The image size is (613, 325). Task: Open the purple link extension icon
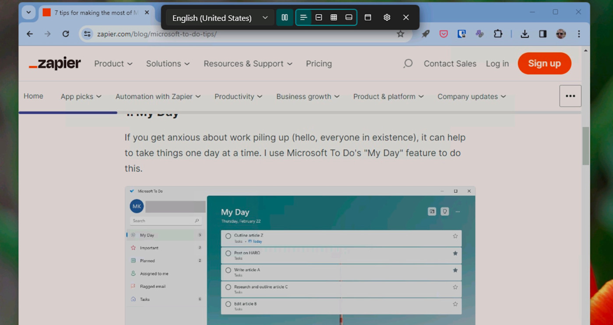(x=480, y=34)
